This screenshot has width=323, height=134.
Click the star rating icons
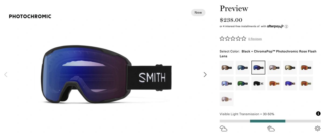233,39
